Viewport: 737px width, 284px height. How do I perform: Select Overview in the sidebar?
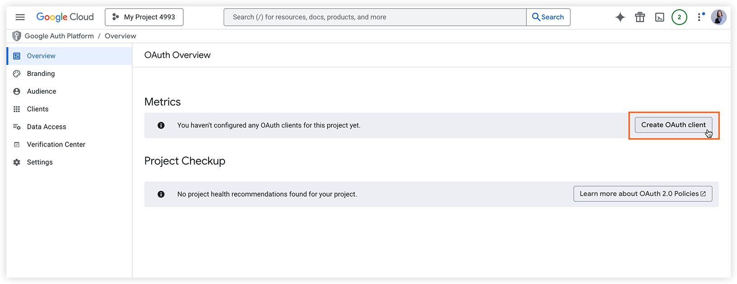pos(69,56)
